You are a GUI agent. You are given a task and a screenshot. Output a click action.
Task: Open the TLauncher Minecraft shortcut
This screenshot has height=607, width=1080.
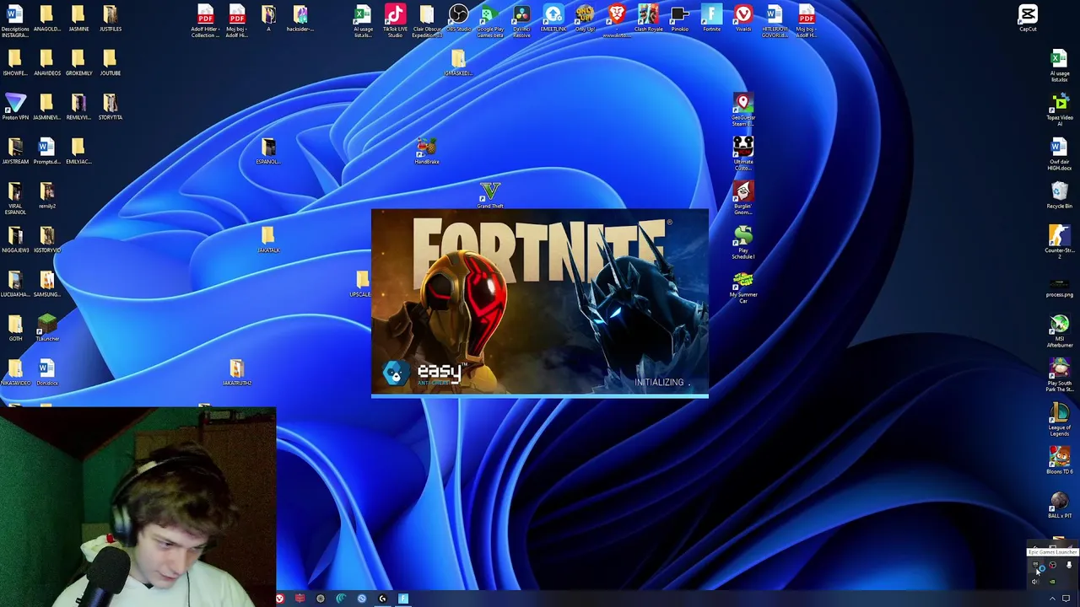47,328
